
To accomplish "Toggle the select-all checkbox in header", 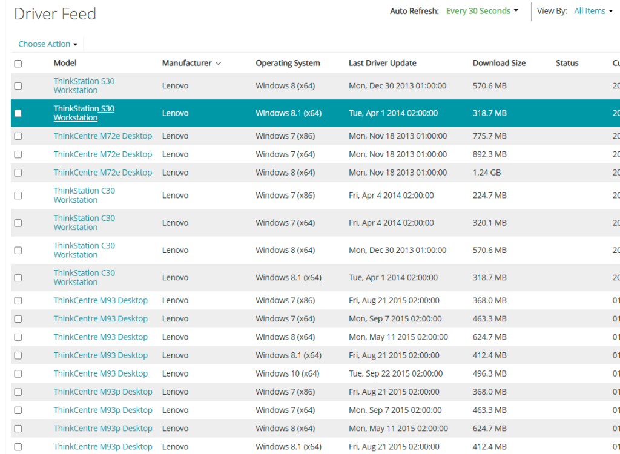I will (x=18, y=64).
